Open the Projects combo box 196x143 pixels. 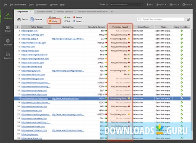(x=126, y=5)
